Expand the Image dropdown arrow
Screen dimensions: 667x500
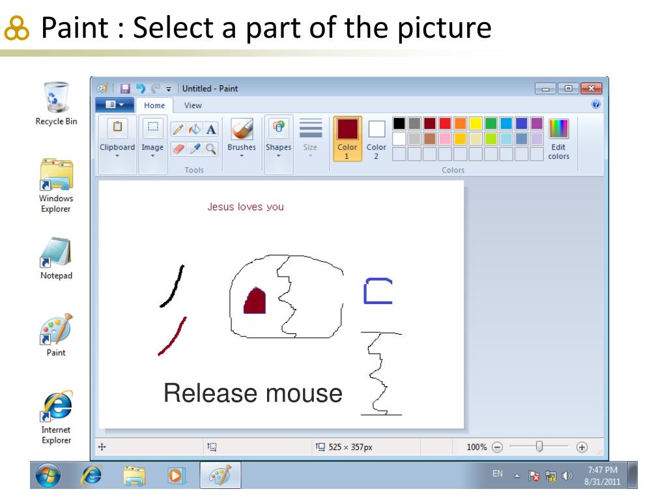[152, 156]
